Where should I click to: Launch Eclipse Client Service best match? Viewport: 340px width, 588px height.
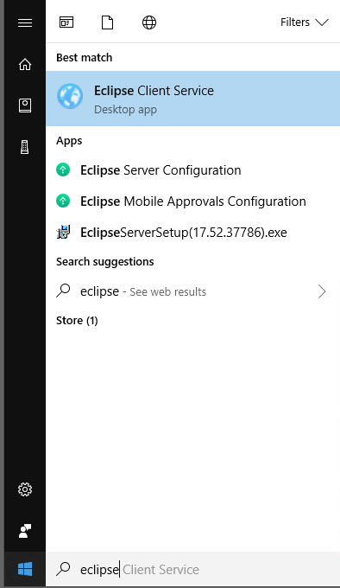(x=192, y=99)
